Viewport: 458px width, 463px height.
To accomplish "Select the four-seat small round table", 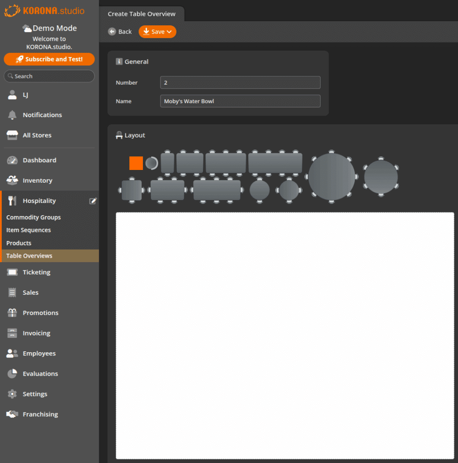I will tap(289, 190).
